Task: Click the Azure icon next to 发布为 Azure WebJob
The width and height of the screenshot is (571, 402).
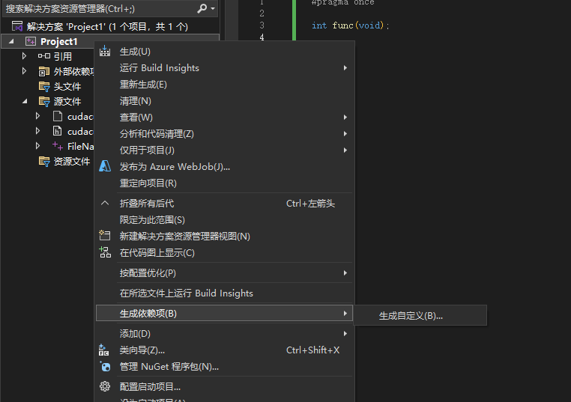Action: (105, 166)
